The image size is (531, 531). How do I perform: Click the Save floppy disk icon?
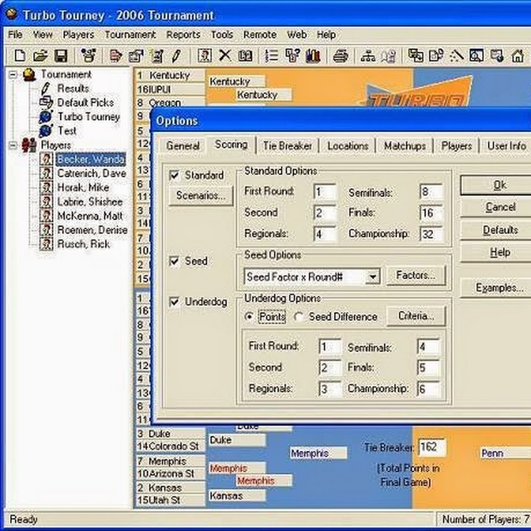point(60,56)
